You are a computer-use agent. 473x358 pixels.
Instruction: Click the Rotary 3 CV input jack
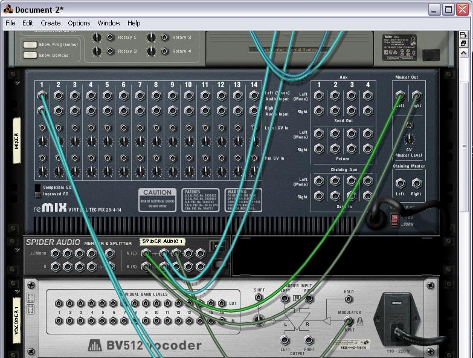pos(110,51)
